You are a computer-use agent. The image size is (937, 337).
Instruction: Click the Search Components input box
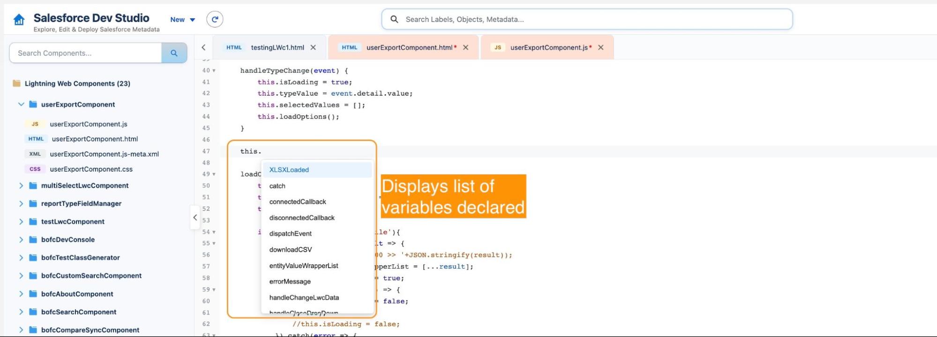85,53
